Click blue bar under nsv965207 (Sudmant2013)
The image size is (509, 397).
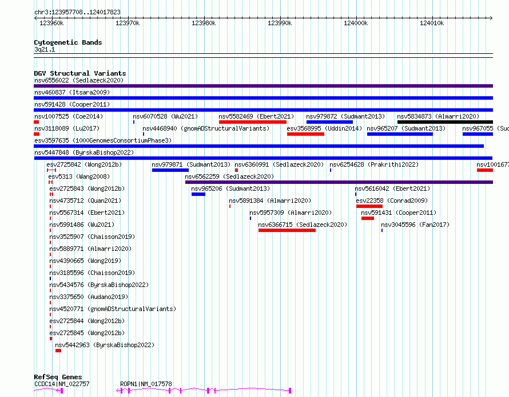coord(400,134)
